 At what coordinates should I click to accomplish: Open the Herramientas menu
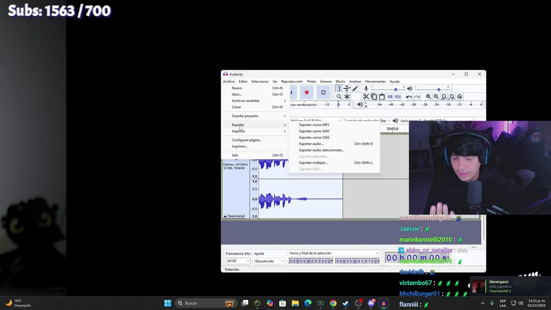375,81
